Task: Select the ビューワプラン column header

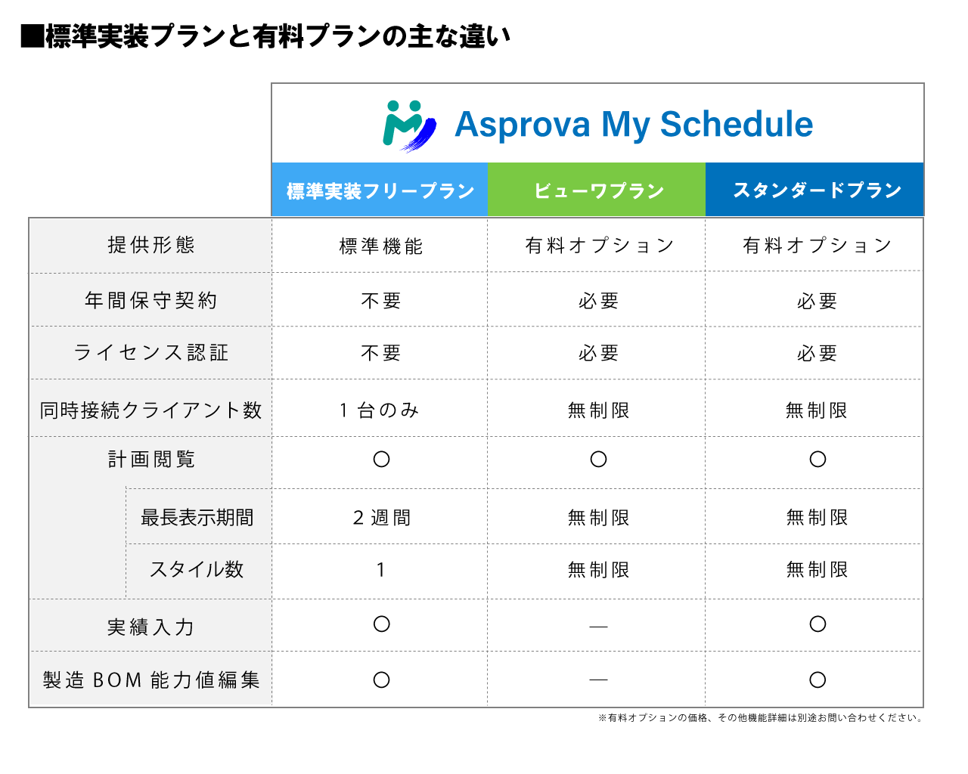Action: 598,190
